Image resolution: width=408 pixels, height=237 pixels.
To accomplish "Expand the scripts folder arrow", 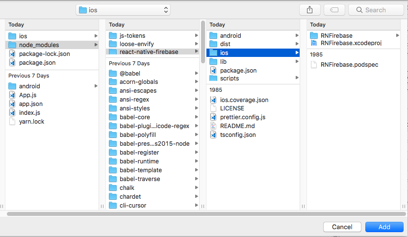I will tap(297, 78).
